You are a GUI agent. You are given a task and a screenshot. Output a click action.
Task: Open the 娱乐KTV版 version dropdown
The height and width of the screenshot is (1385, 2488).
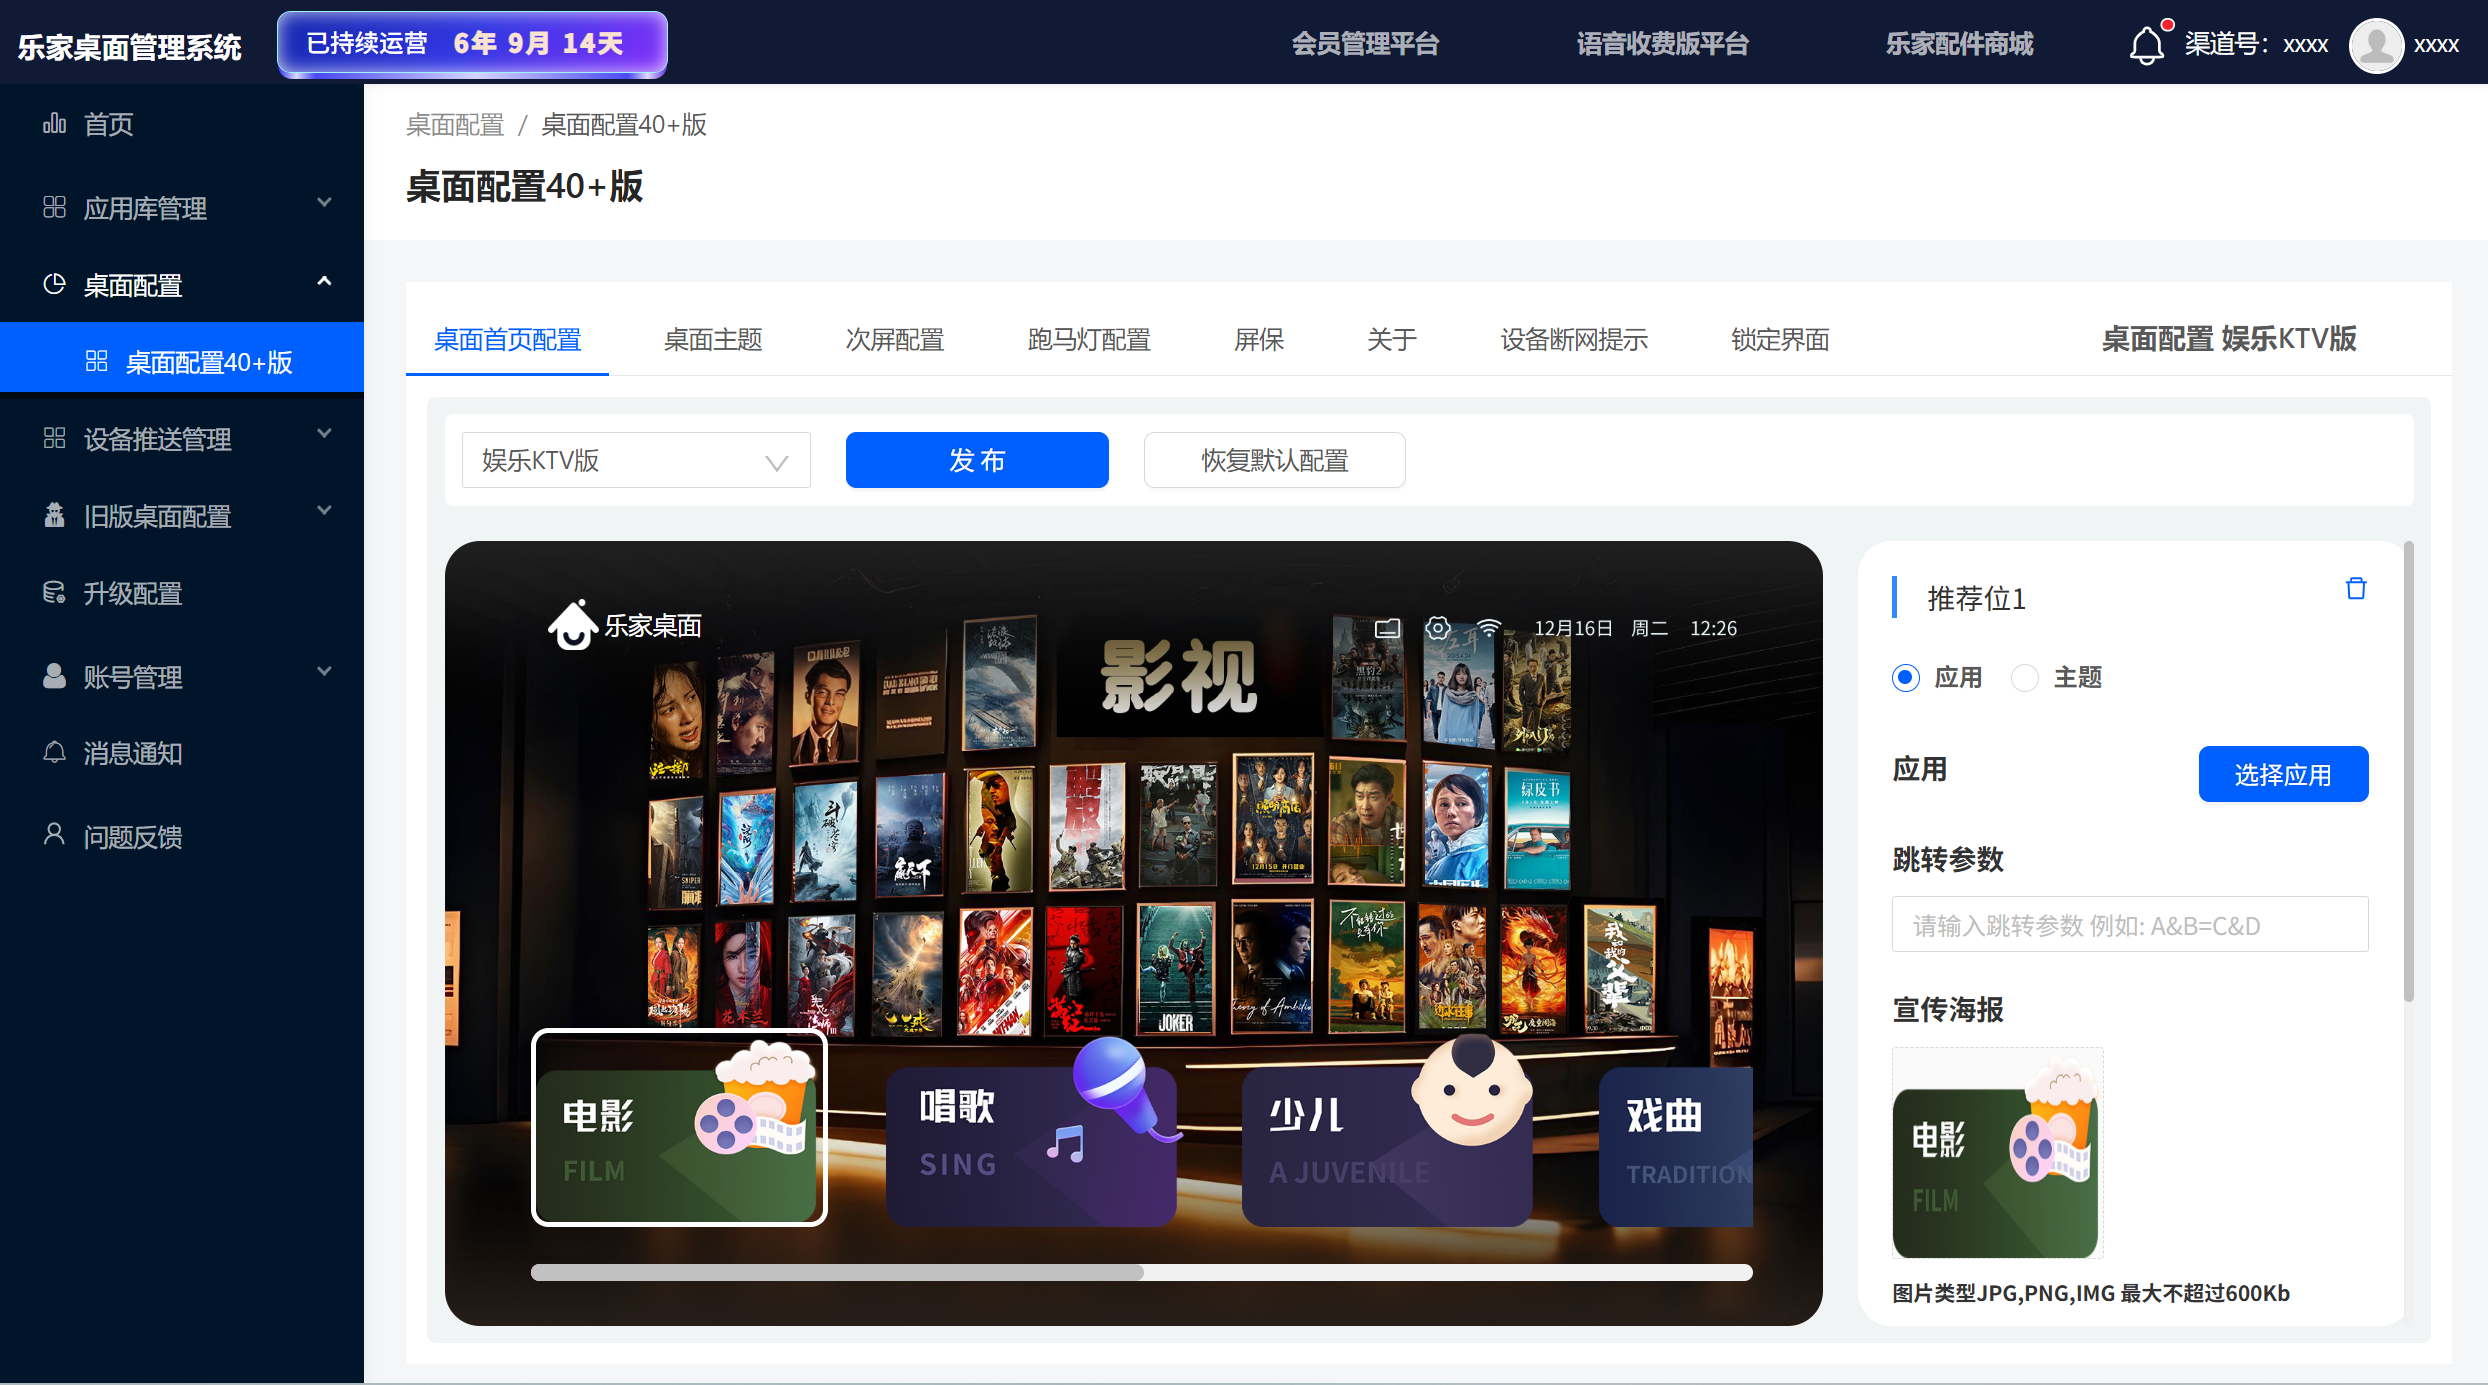(x=635, y=460)
